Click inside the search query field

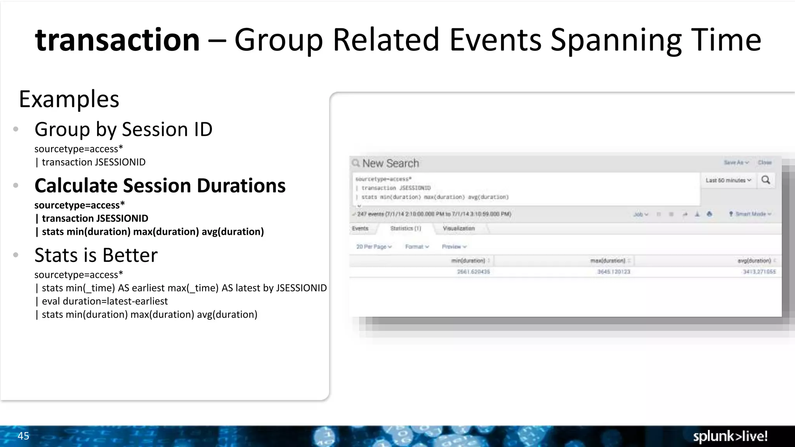pyautogui.click(x=527, y=189)
